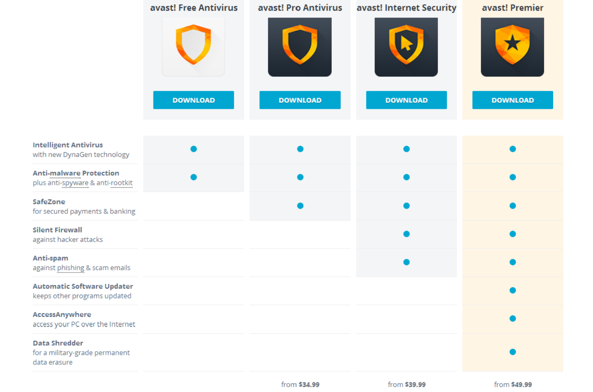Click SafeZone dot for Premier

[513, 206]
